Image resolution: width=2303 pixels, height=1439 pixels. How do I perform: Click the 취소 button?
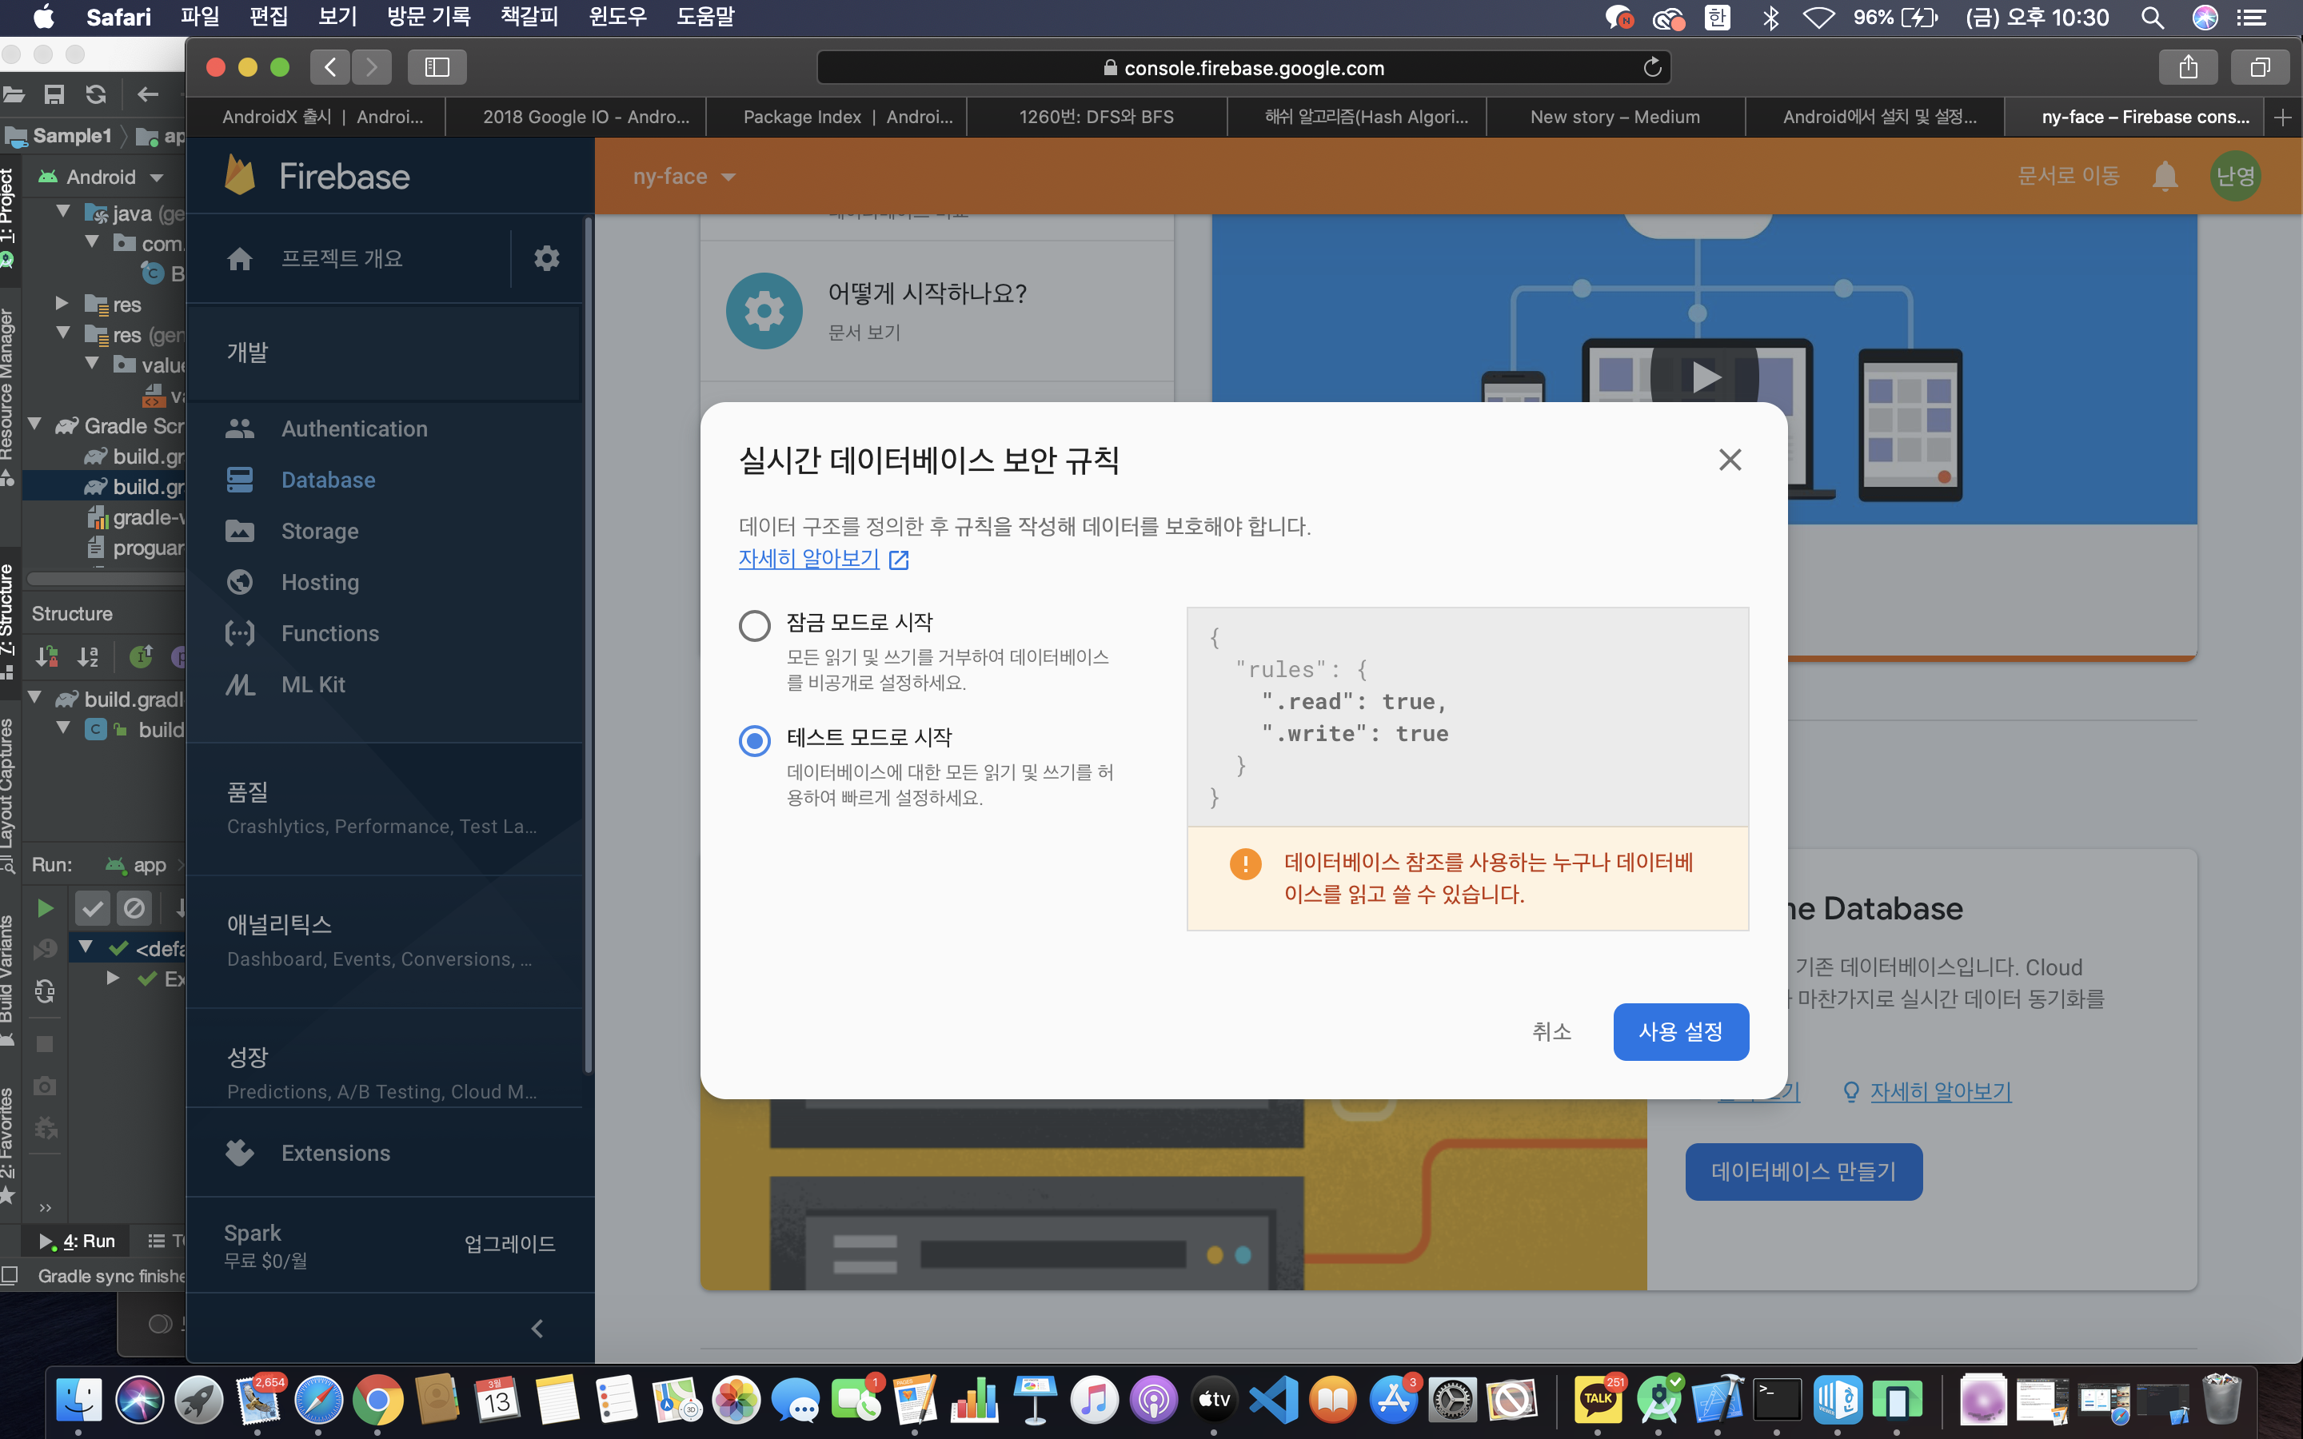tap(1551, 1031)
